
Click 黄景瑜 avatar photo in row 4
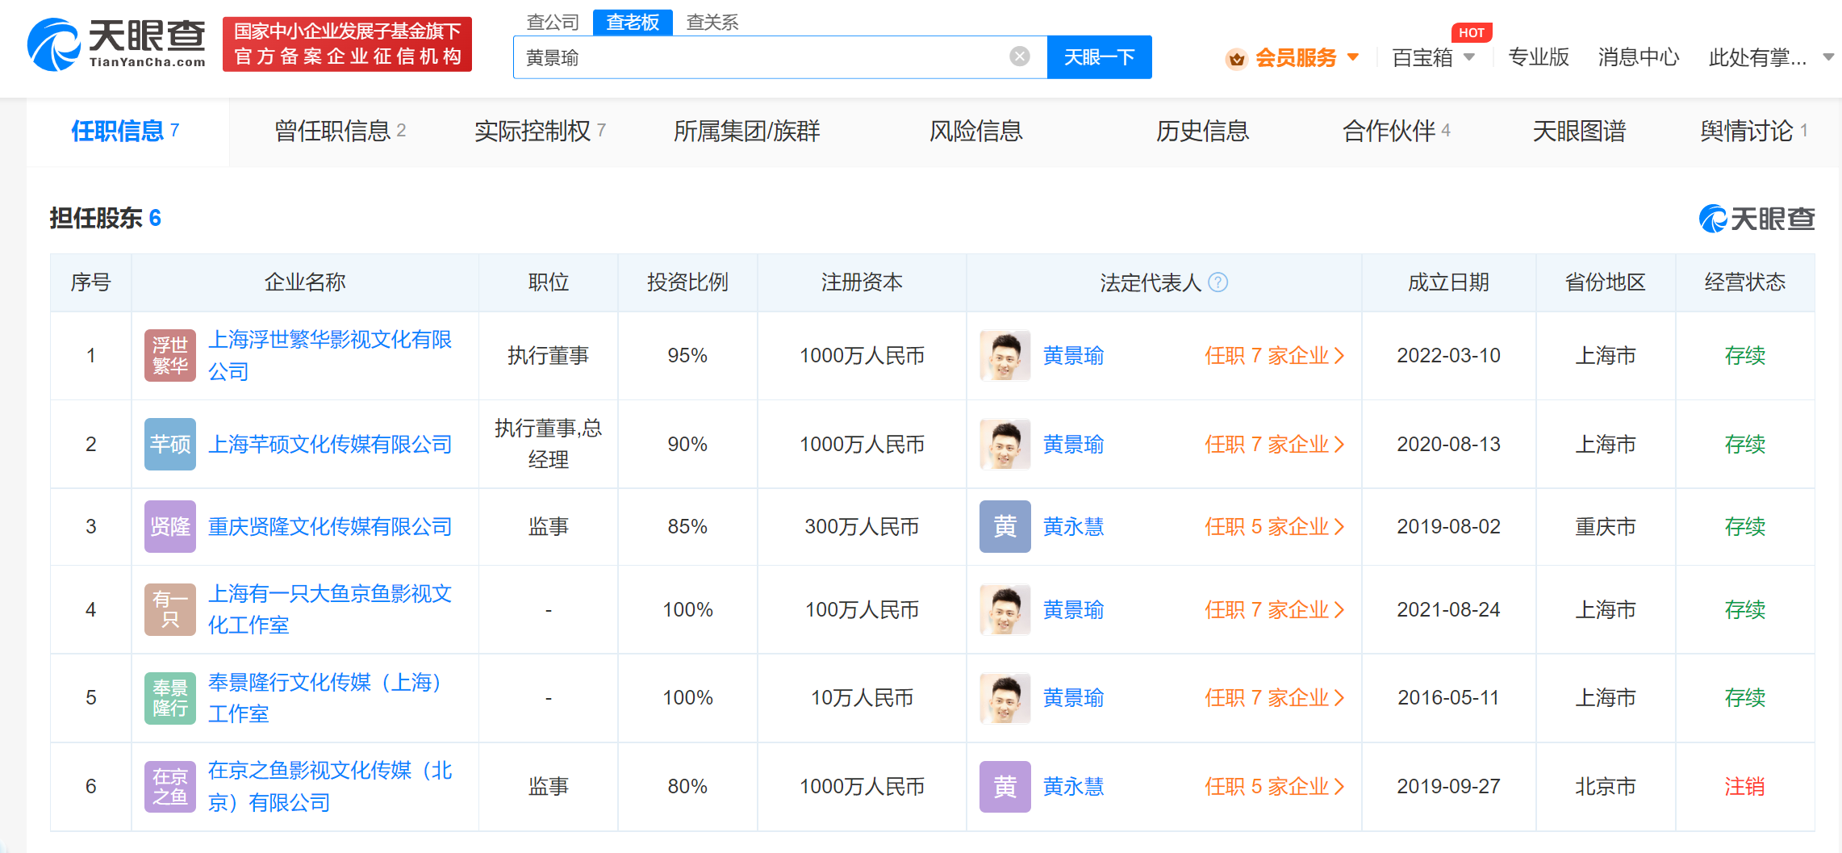pyautogui.click(x=1005, y=609)
